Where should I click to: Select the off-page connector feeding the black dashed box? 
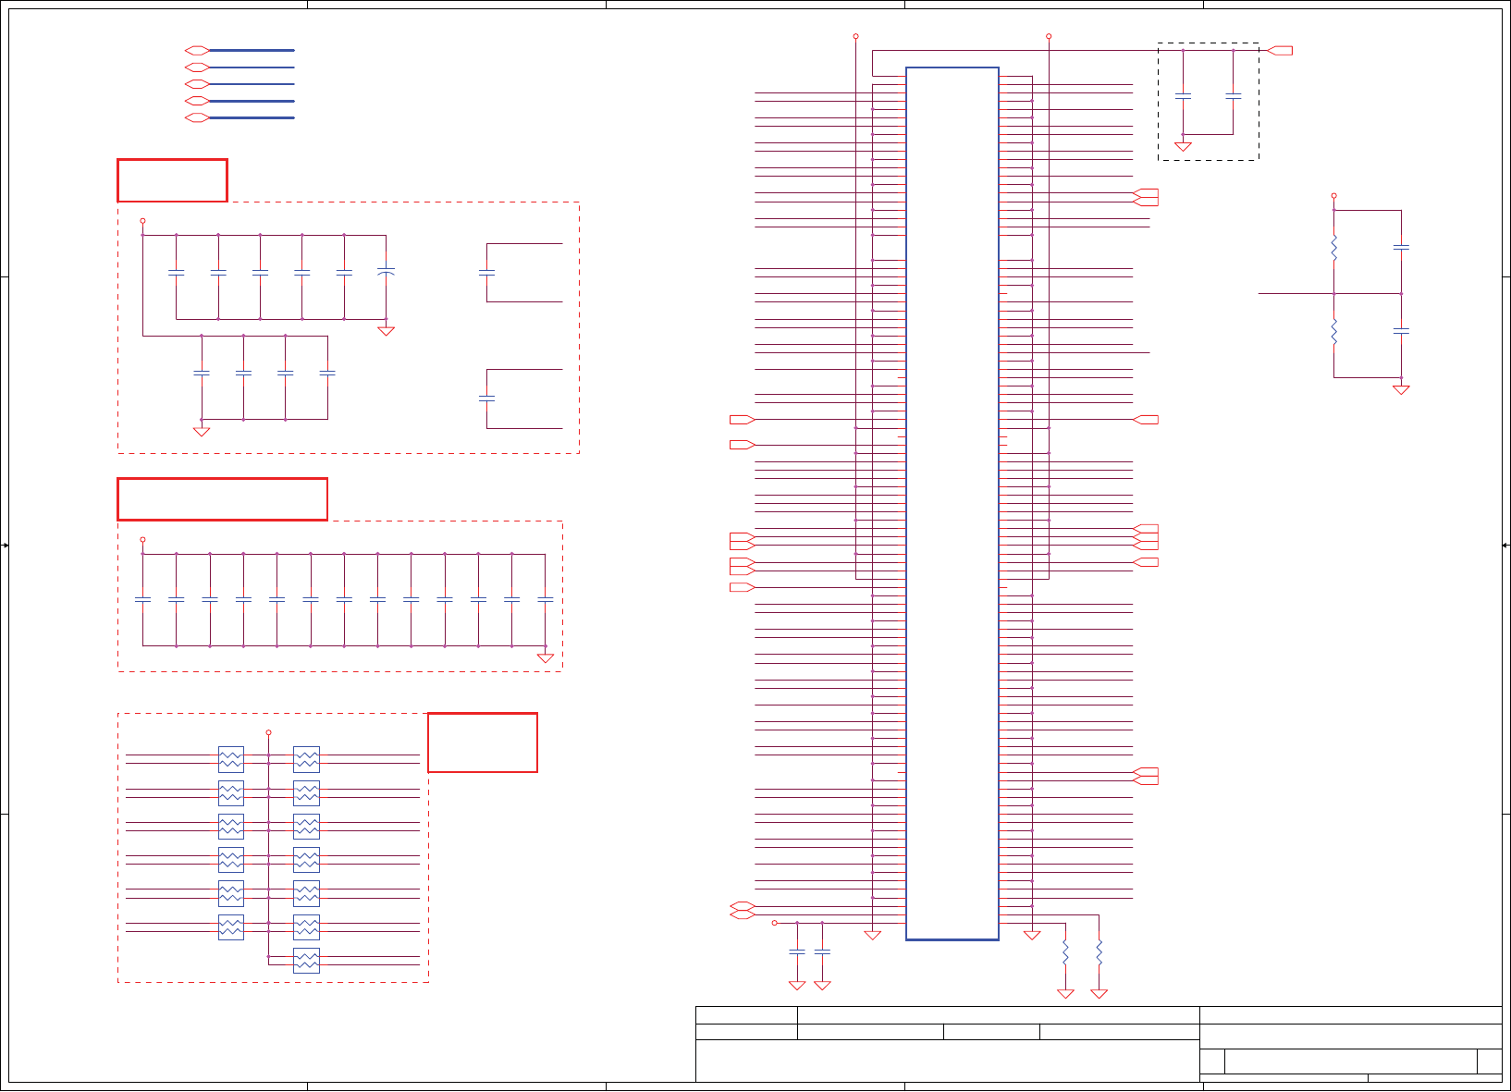tap(1280, 50)
